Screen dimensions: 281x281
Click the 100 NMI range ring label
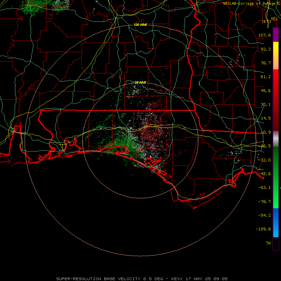coord(140,25)
